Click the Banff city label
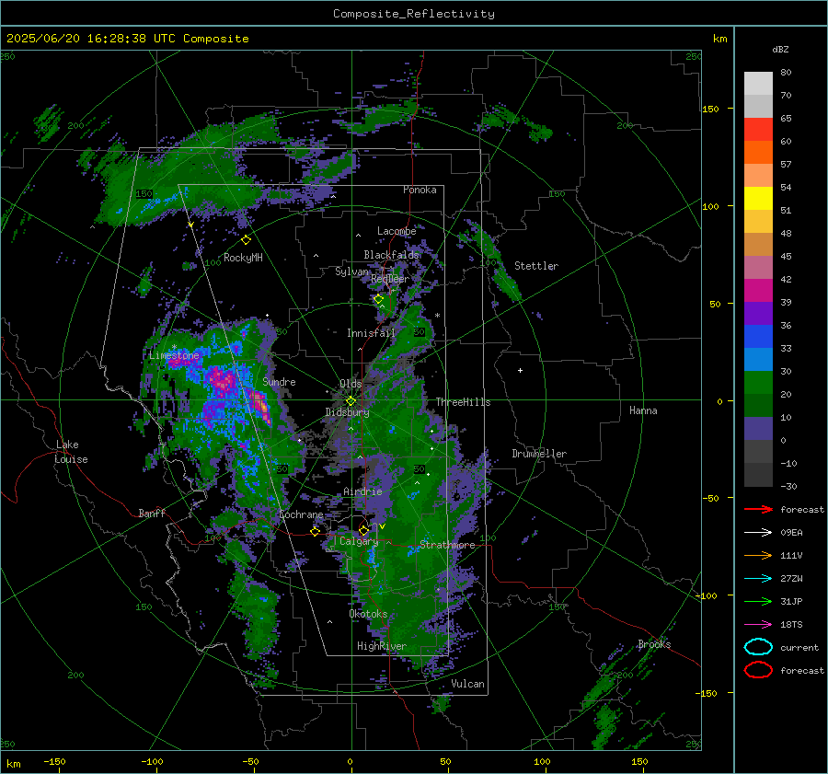 point(152,513)
